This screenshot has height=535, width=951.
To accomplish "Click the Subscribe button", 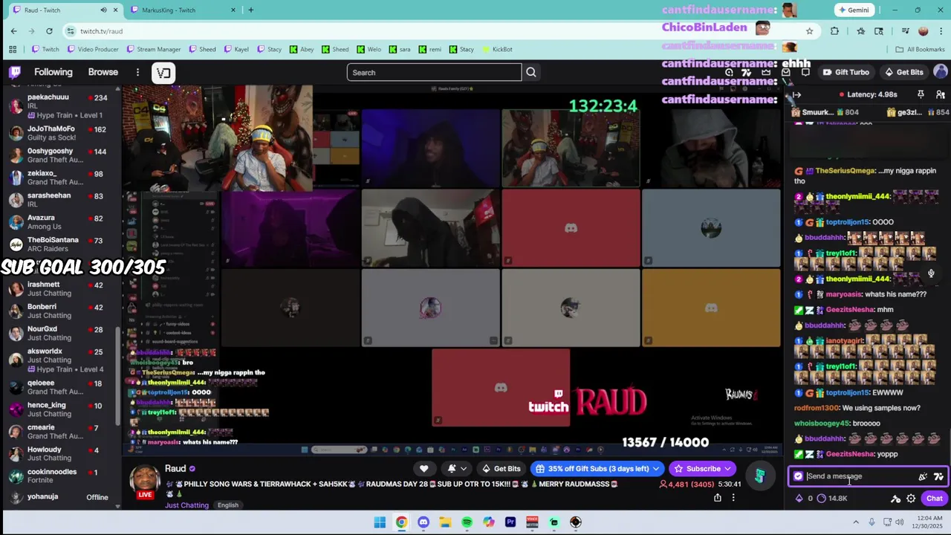I will (x=703, y=469).
